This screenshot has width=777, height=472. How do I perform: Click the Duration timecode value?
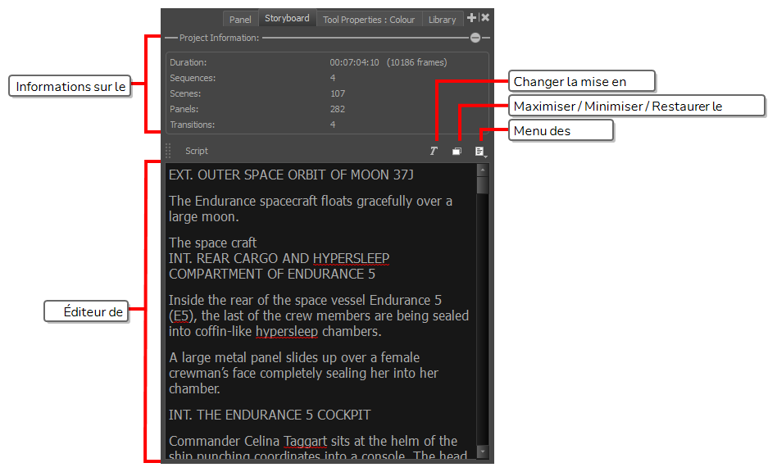tap(354, 62)
